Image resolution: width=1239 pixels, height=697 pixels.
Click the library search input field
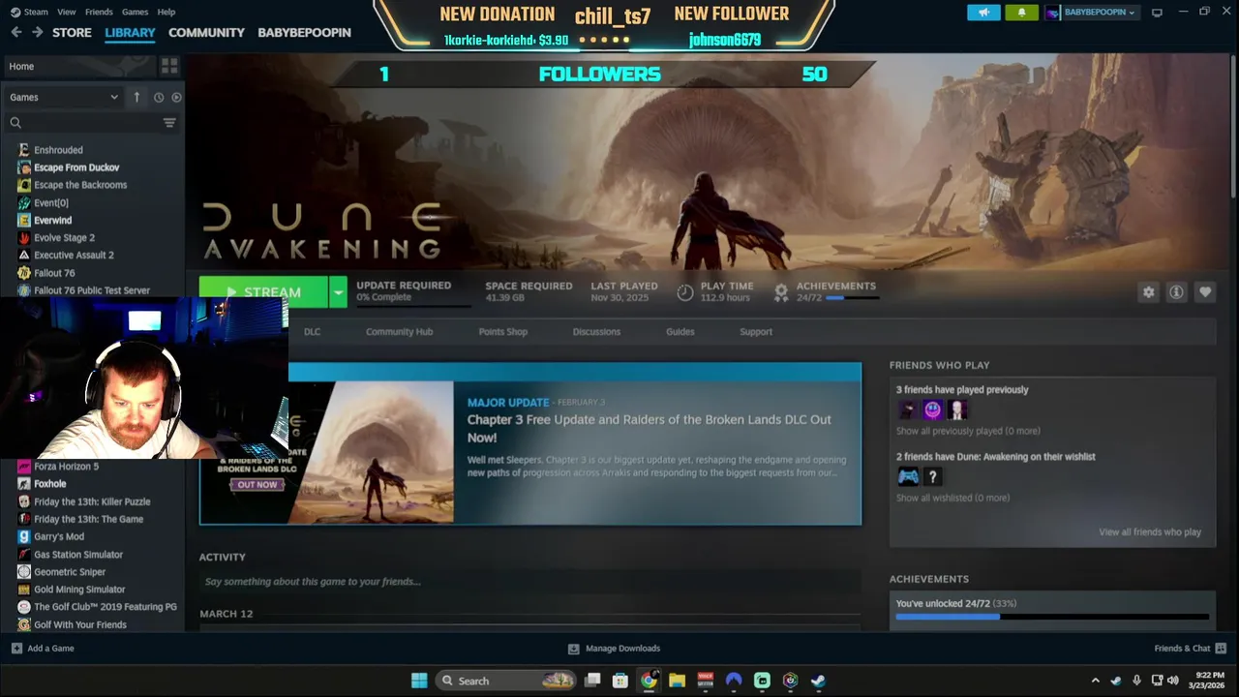coord(93,123)
